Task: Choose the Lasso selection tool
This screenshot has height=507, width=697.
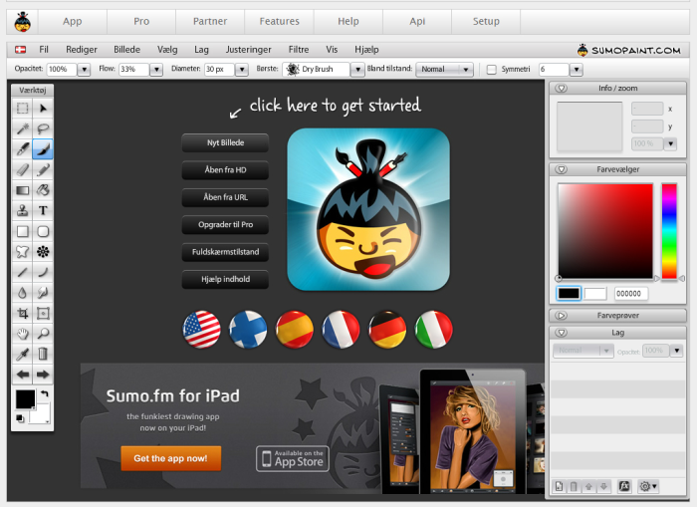Action: [43, 128]
